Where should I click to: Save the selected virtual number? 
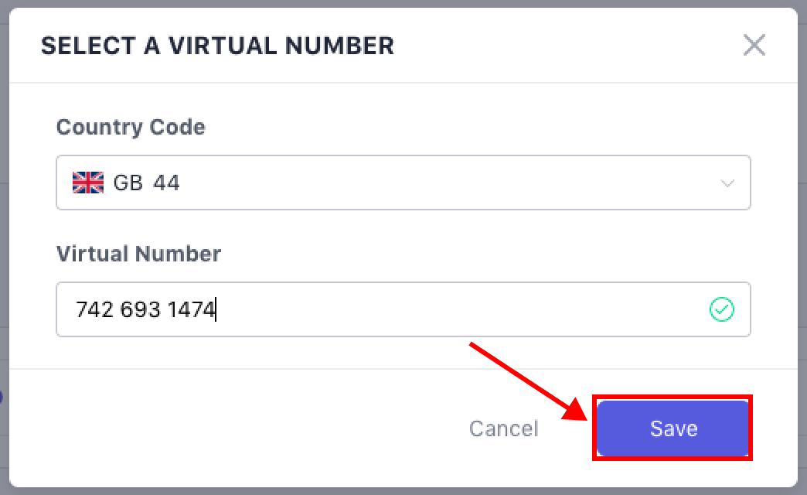point(673,428)
